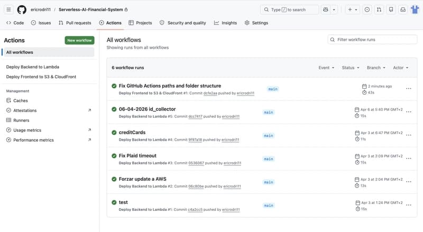Open more options for Fix GitHub Actions run
Image resolution: width=423 pixels, height=232 pixels.
tap(408, 88)
